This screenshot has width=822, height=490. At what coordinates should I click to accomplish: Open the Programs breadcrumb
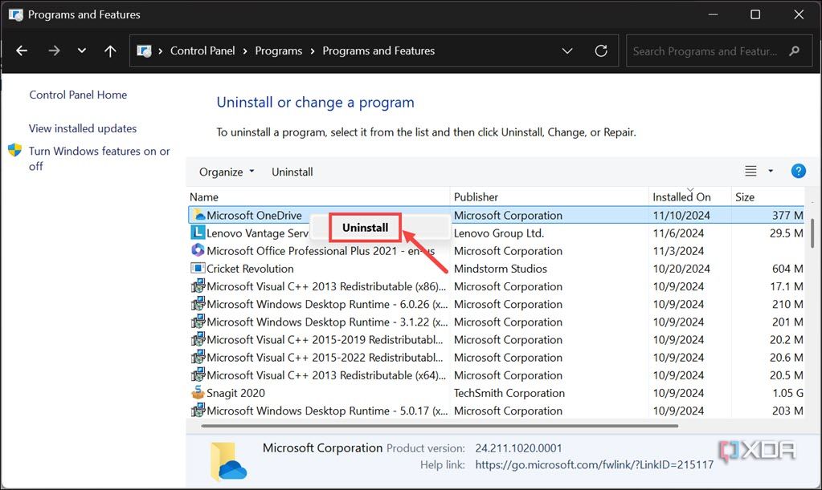pos(278,51)
